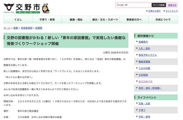The image size is (183, 120).
Task: Go to ホーム in the breadcrumb
Action: click(x=7, y=28)
